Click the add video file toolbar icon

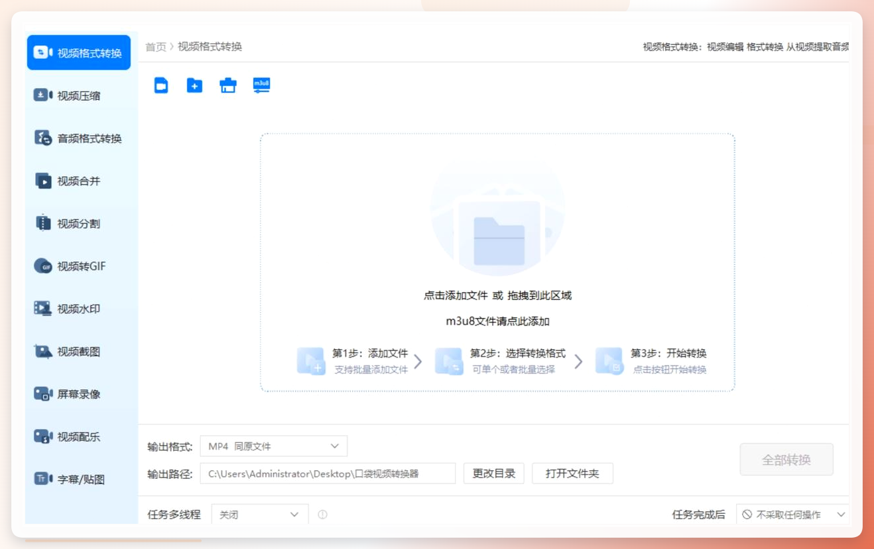point(161,85)
